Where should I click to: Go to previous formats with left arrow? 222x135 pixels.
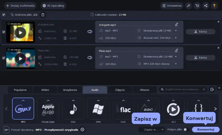(6, 109)
